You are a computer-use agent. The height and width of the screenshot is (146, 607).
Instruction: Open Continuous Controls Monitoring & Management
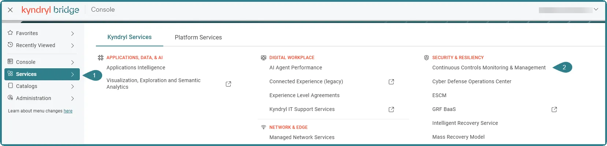[489, 68]
